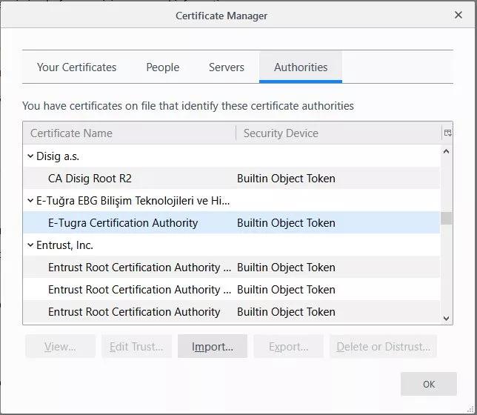Viewport: 477px width, 415px height.
Task: Go to the Servers tab
Action: click(x=226, y=67)
